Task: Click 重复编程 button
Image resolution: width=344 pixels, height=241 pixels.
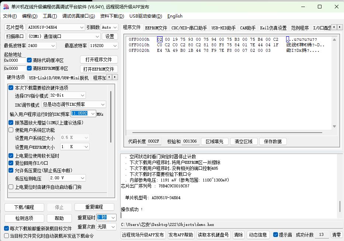Action: (94, 207)
